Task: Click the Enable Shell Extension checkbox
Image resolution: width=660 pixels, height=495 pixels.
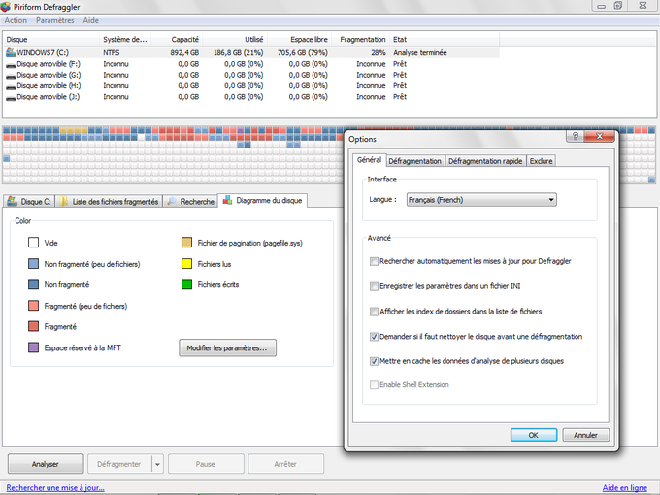Action: point(374,385)
